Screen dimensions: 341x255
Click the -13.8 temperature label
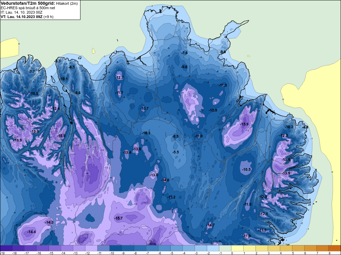coord(137,149)
